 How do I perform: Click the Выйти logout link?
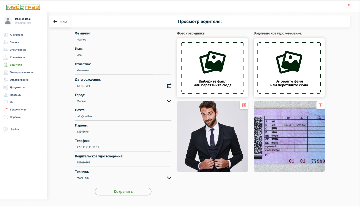pyautogui.click(x=15, y=130)
